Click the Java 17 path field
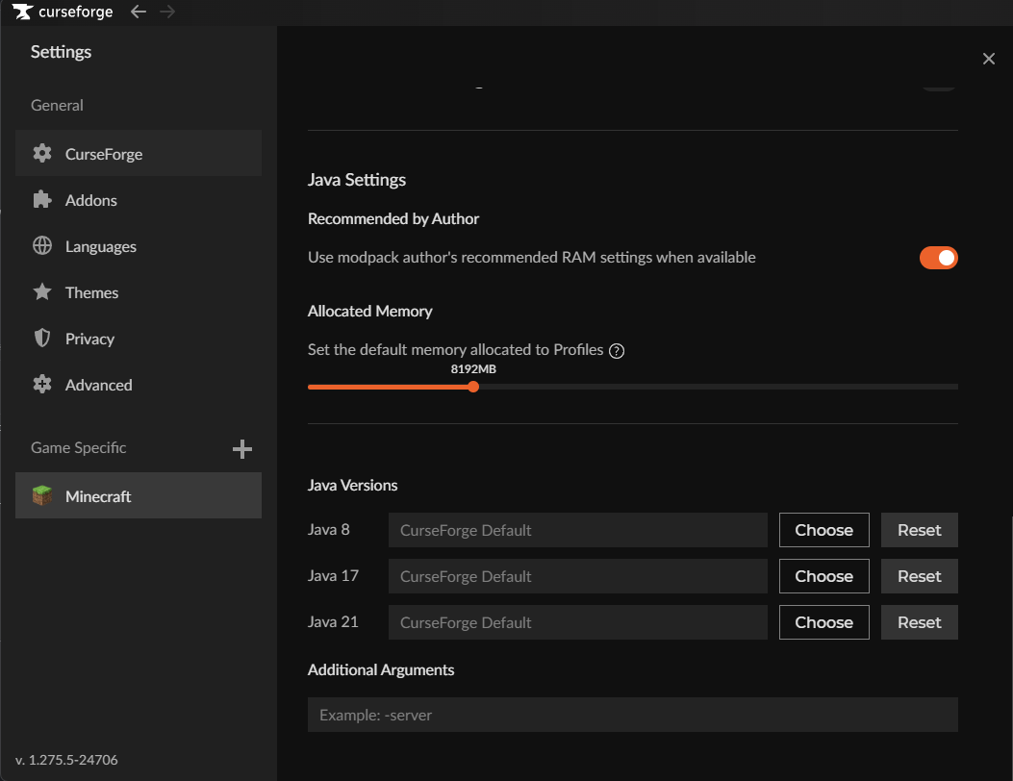1013x781 pixels. [578, 576]
